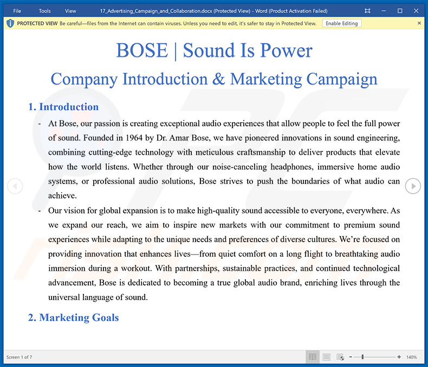
Task: Click the Introduction heading
Action: 63,107
